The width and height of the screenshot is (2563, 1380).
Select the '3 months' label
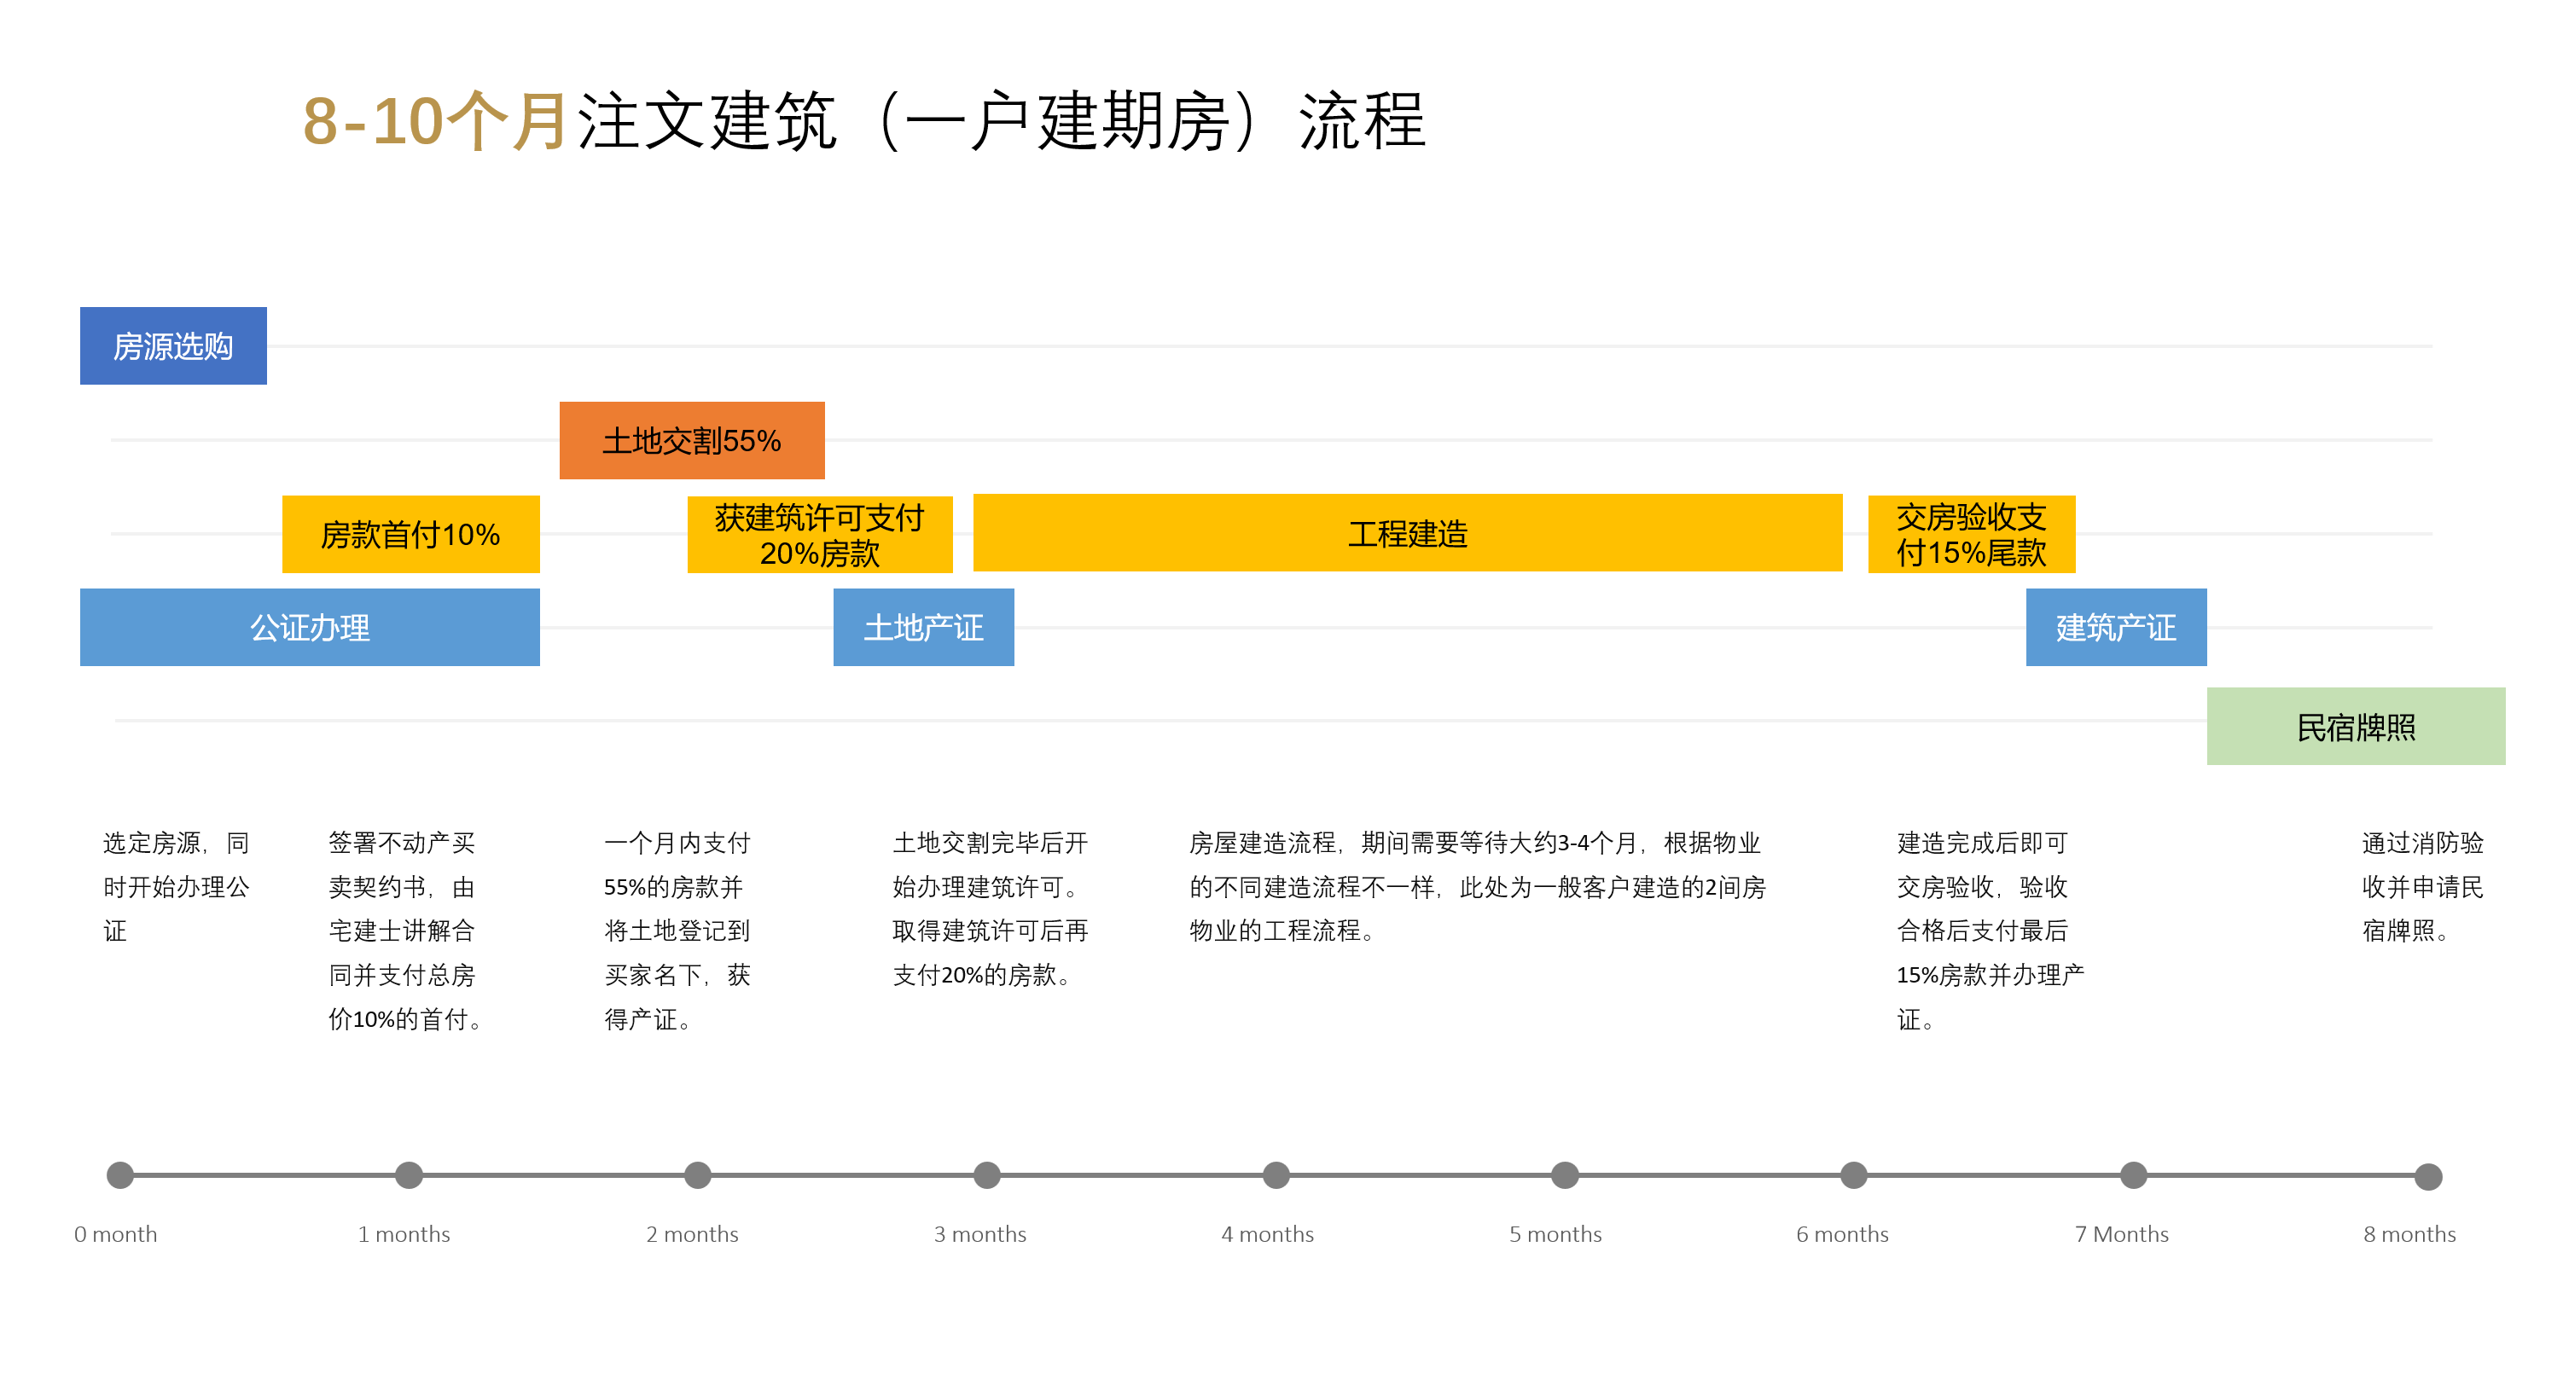980,1234
